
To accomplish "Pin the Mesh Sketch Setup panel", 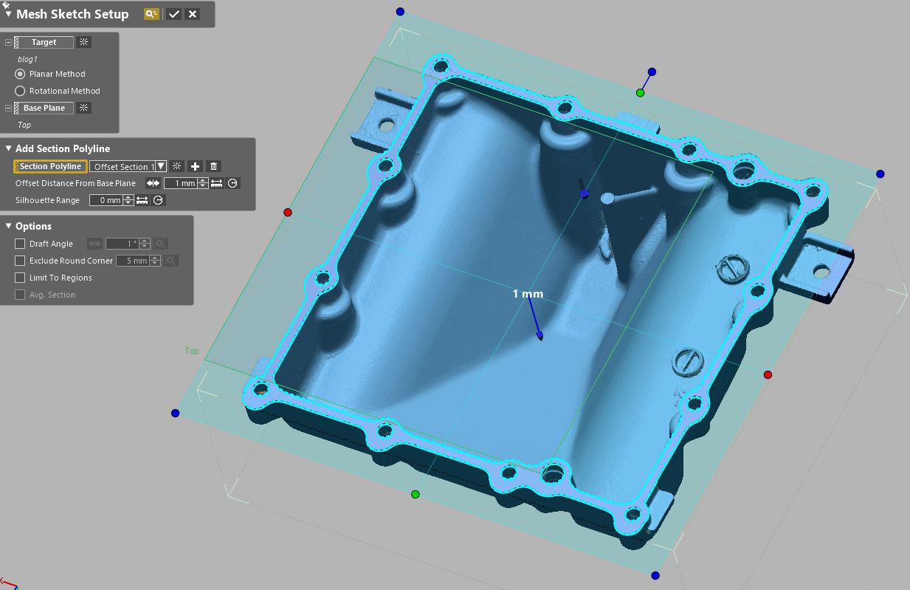I will tap(6, 4).
